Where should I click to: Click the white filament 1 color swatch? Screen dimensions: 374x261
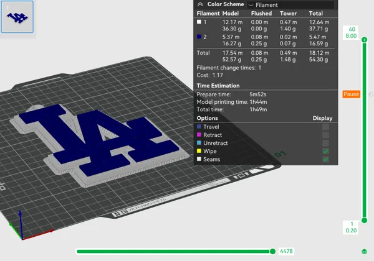point(199,22)
